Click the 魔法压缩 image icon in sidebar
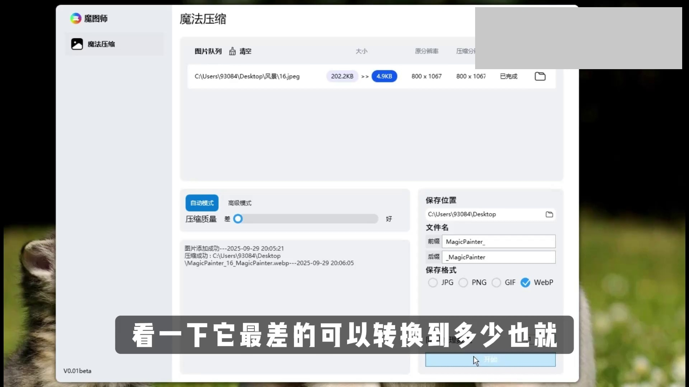 (77, 44)
